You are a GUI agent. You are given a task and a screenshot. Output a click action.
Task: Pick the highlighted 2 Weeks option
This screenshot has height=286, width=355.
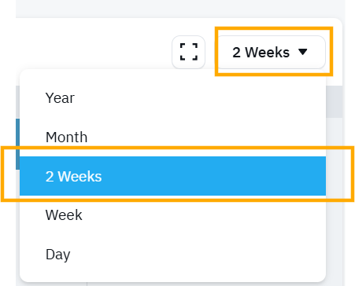(172, 176)
